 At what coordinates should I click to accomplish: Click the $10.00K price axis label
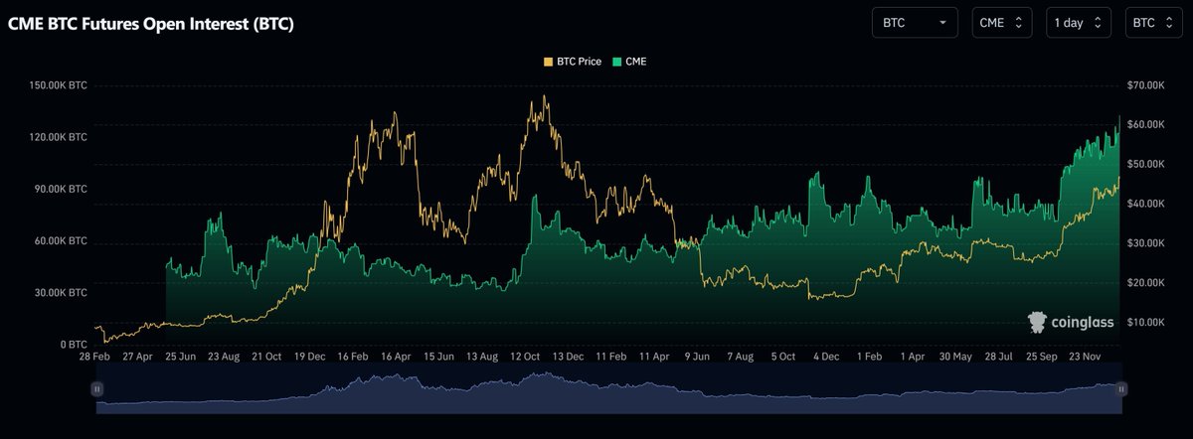(x=1146, y=323)
